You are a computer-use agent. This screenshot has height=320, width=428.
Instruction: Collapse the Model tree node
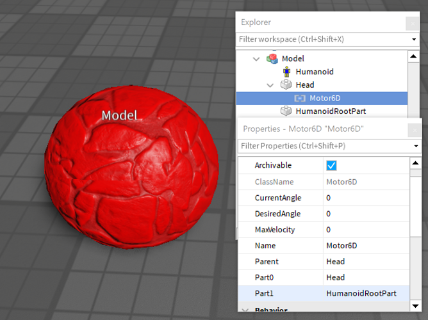[256, 59]
